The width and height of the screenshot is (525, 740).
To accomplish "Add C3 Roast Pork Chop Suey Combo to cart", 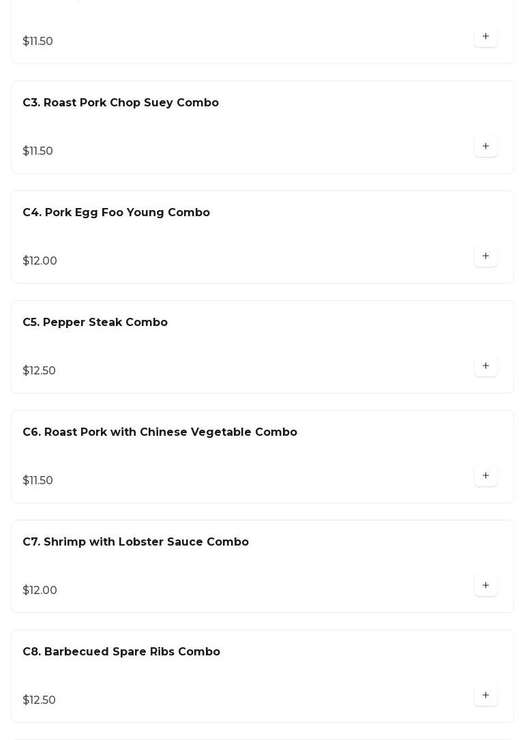I will [485, 147].
